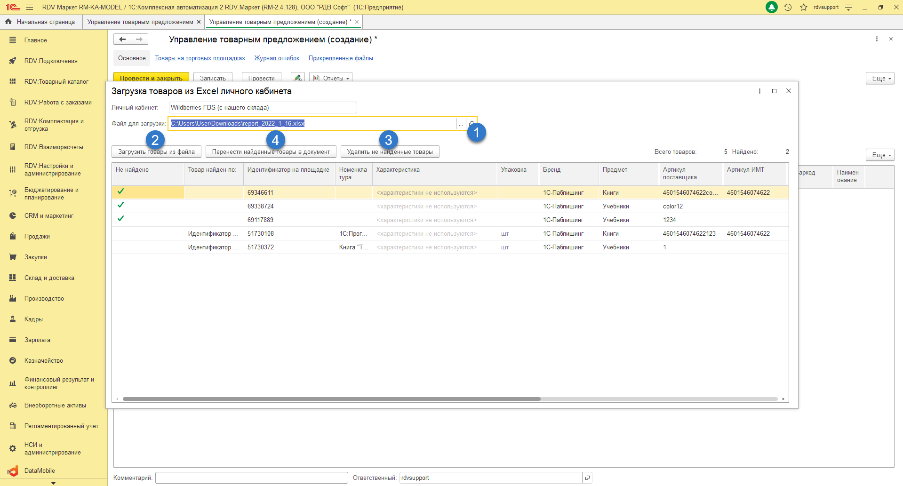The height and width of the screenshot is (486, 903).
Task: Click the horizontal scrollbar in the table
Action: [x=331, y=399]
